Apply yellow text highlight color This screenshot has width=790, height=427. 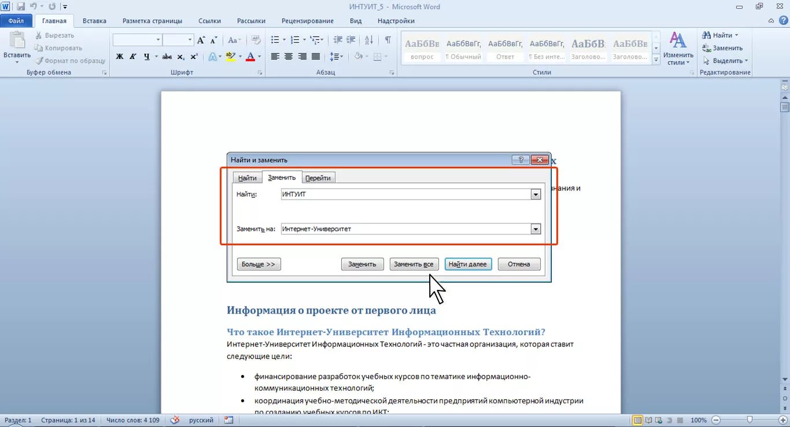coord(230,56)
